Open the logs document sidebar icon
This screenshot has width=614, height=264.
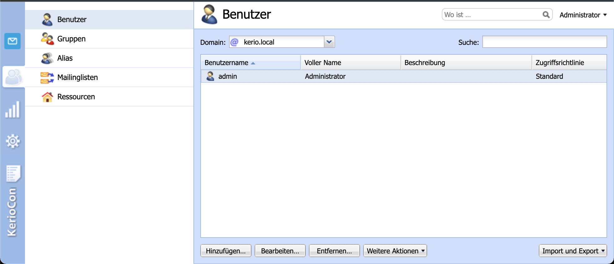click(x=13, y=173)
